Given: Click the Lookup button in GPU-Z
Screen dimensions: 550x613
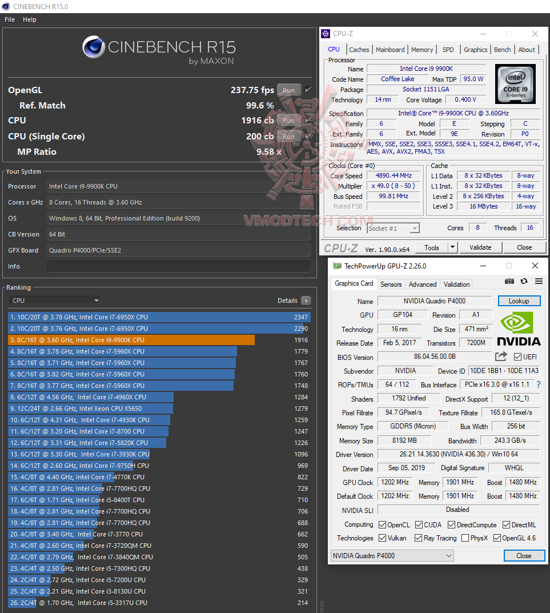Looking at the screenshot, I should pos(519,301).
